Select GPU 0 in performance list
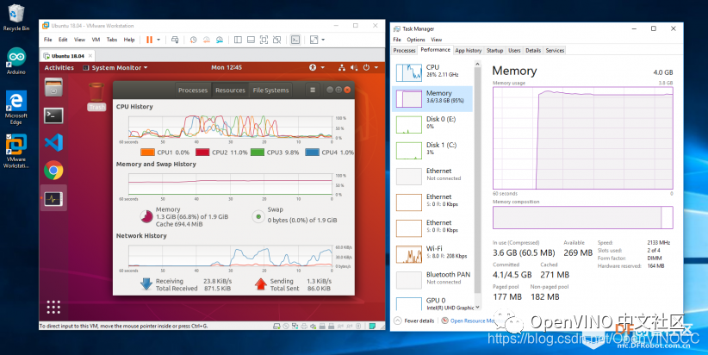The height and width of the screenshot is (355, 708). coord(432,303)
